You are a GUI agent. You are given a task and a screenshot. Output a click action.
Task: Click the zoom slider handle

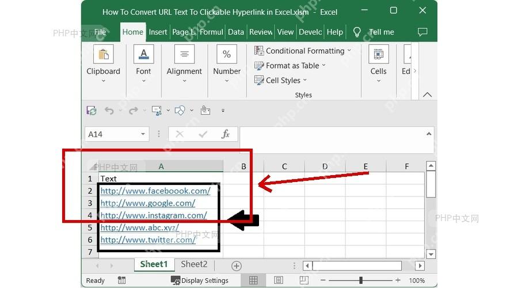[361, 281]
